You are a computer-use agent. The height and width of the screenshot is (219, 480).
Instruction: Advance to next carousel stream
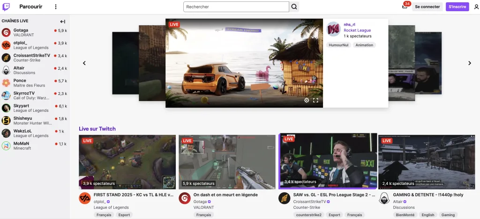469,63
